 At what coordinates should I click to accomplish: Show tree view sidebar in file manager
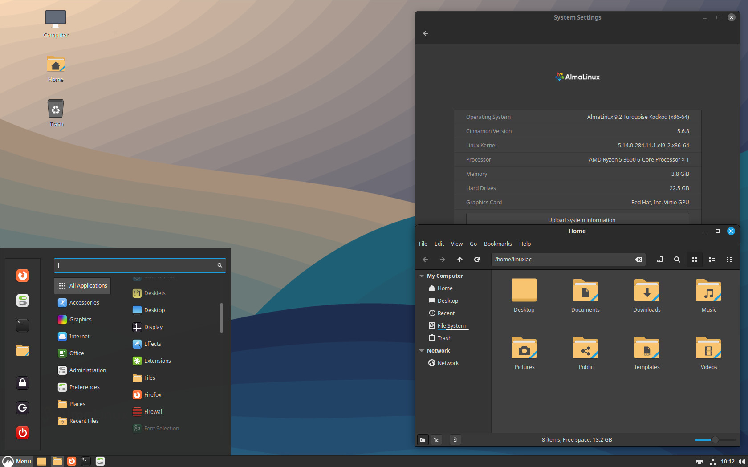coord(436,440)
